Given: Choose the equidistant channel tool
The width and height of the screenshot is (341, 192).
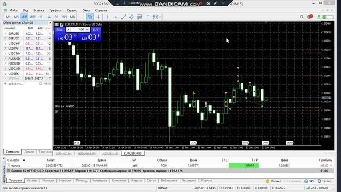Looking at the screenshot, I should click(x=132, y=17).
